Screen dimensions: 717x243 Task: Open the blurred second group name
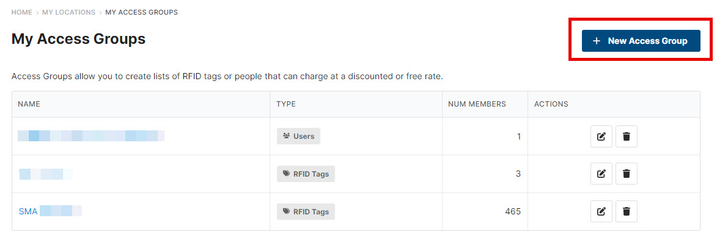[x=45, y=174]
